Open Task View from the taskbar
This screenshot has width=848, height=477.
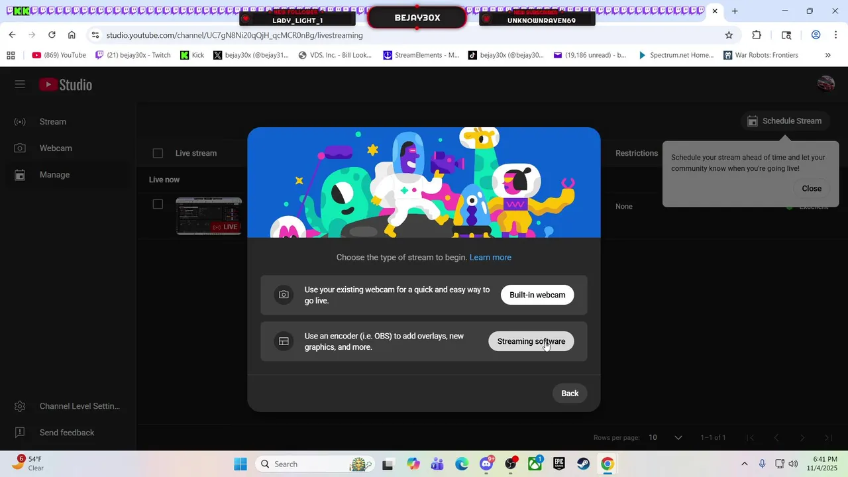point(388,464)
